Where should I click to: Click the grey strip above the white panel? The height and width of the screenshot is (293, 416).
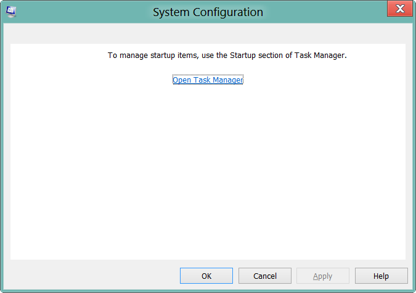(208, 34)
